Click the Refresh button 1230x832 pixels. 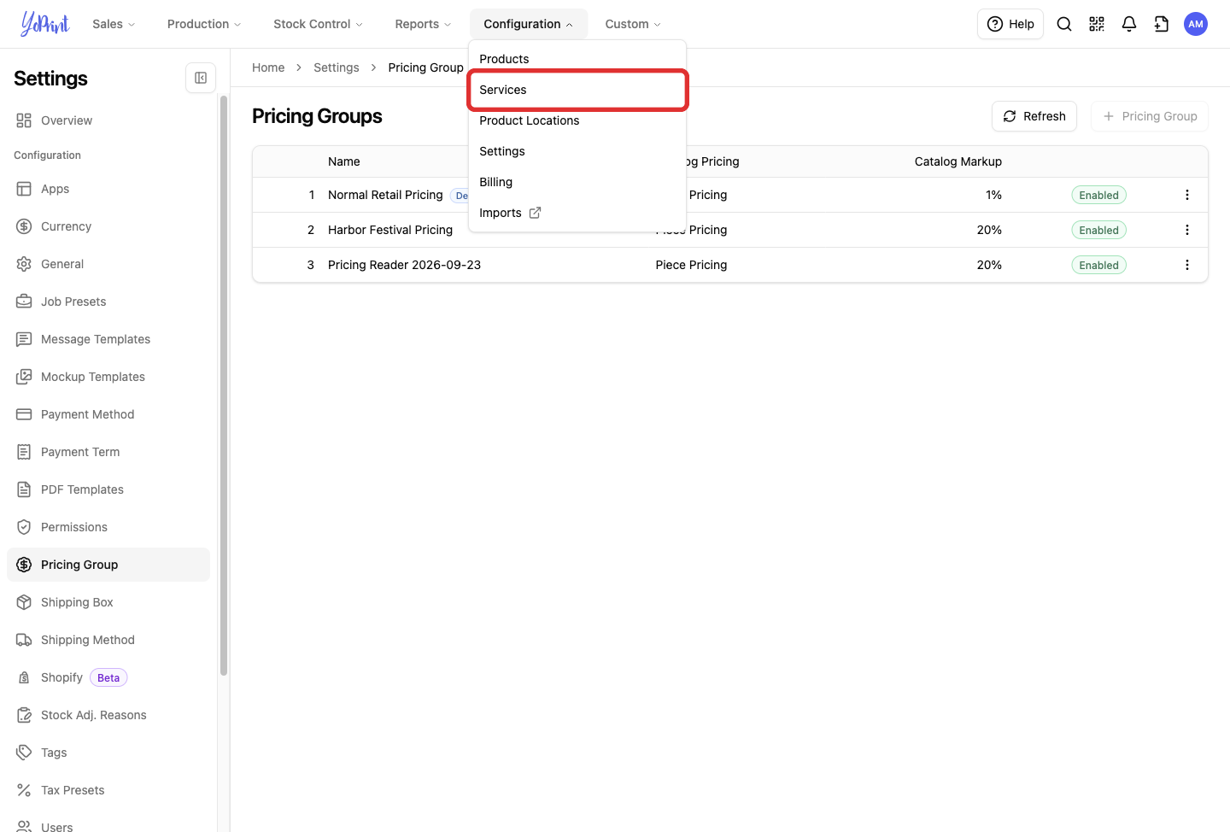[x=1034, y=116]
